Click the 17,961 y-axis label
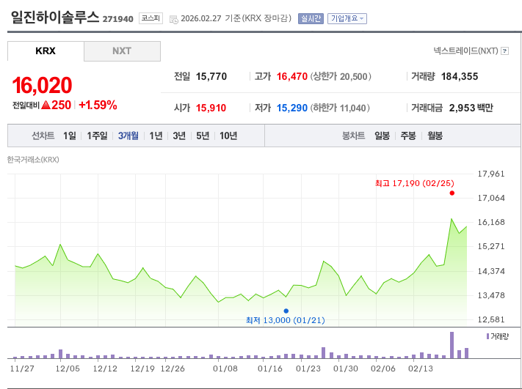This screenshot has height=389, width=522. [x=491, y=174]
